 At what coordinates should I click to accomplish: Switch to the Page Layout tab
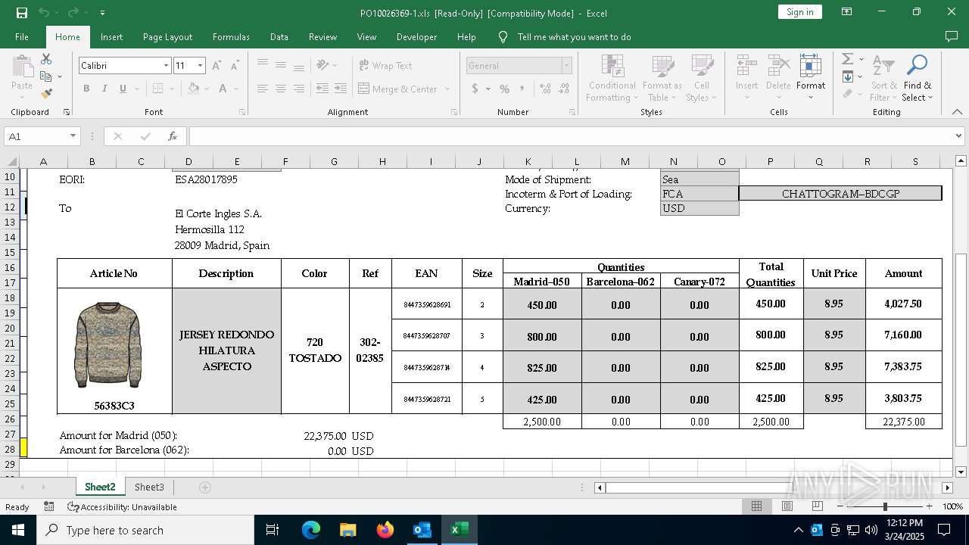[167, 37]
